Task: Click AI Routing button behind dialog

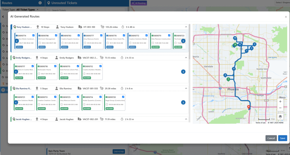Action: click(139, 3)
